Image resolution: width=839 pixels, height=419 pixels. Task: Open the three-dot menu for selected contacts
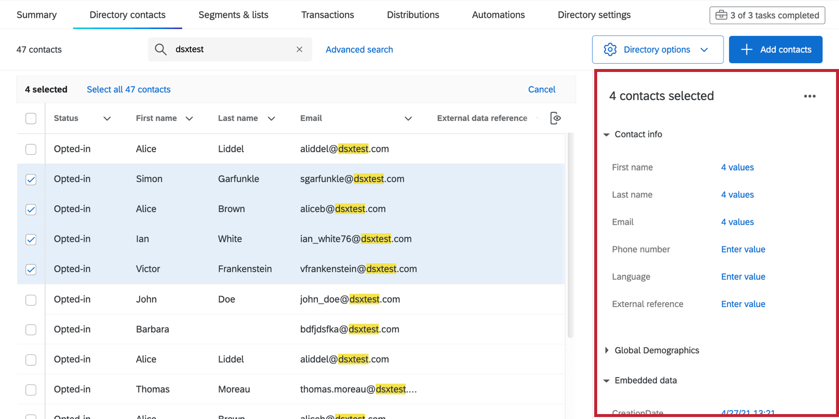(x=810, y=96)
